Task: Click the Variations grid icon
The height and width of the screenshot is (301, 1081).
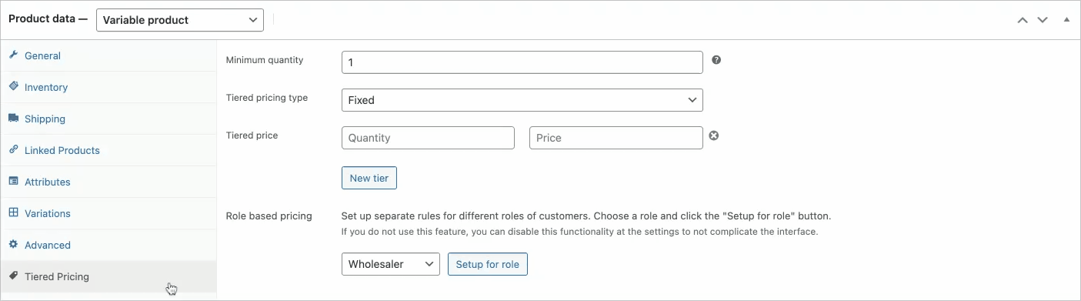Action: 13,213
